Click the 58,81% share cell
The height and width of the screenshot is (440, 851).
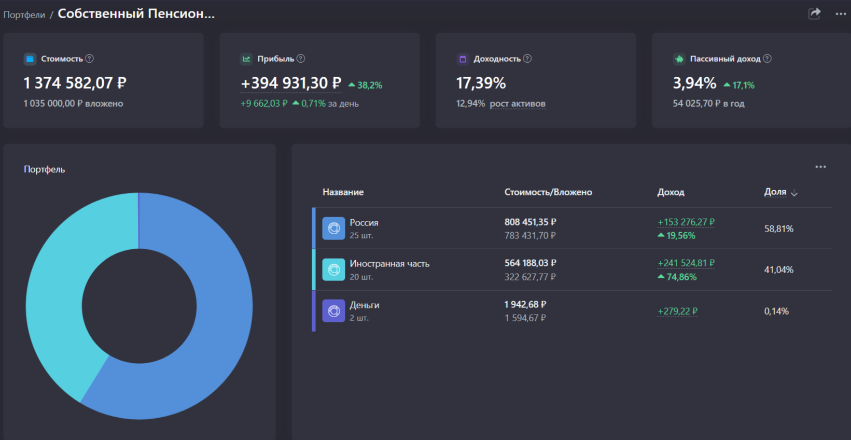point(778,229)
